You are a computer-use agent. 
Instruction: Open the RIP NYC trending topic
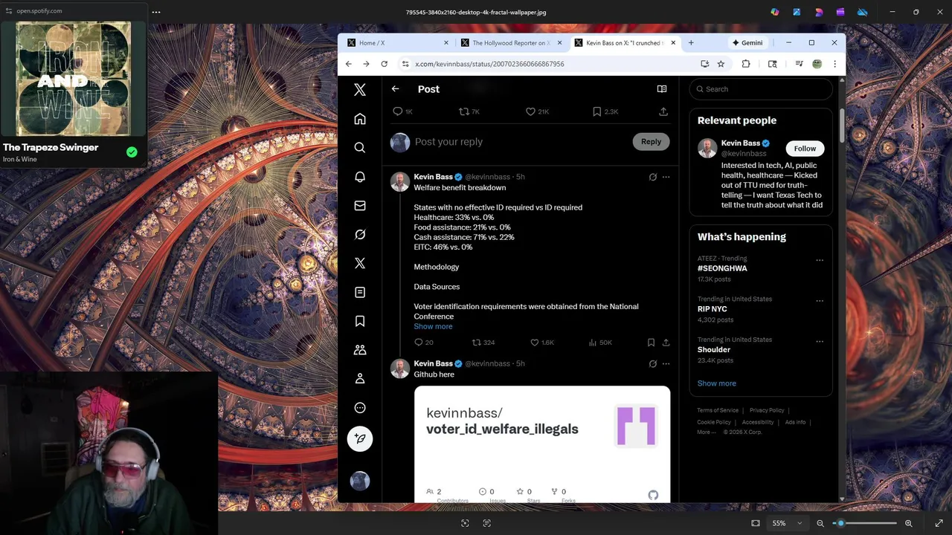(x=713, y=309)
